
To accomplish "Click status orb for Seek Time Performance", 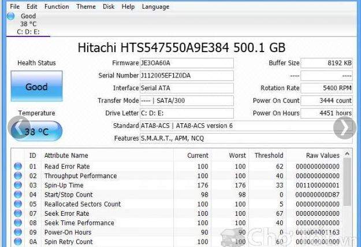I will tap(18, 223).
